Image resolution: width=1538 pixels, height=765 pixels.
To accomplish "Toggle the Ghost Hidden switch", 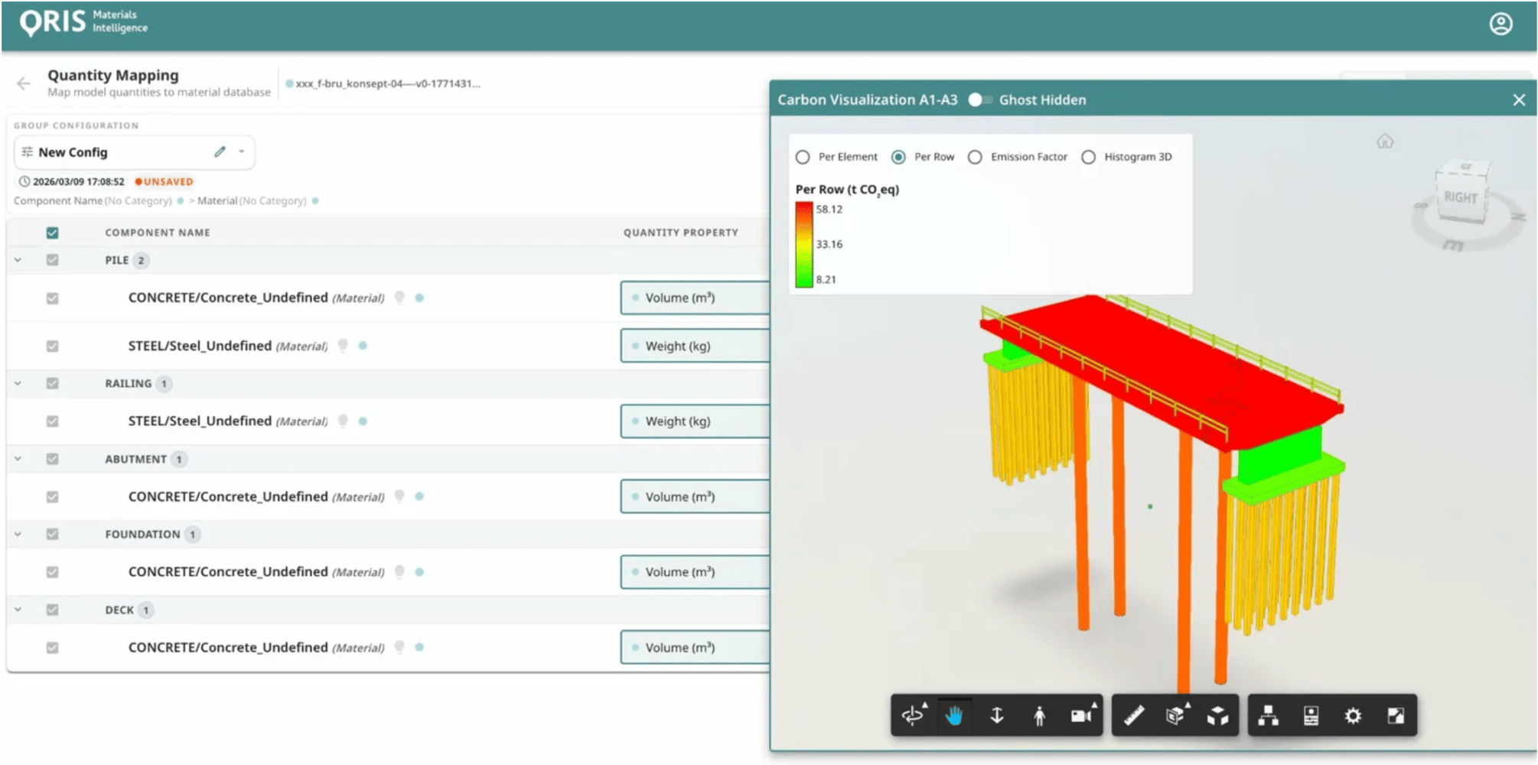I will pyautogui.click(x=980, y=99).
